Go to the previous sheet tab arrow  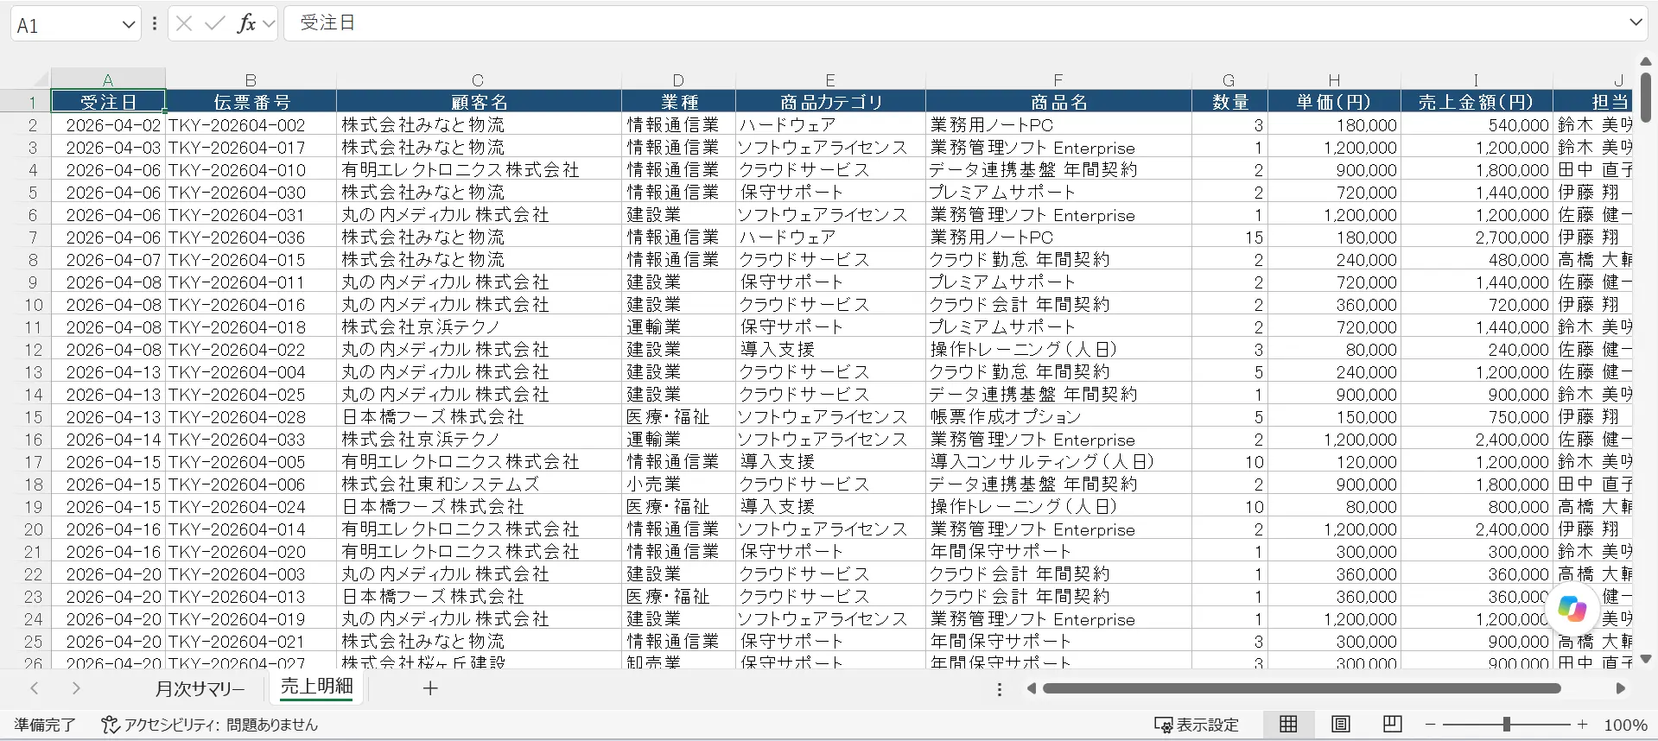tap(35, 688)
